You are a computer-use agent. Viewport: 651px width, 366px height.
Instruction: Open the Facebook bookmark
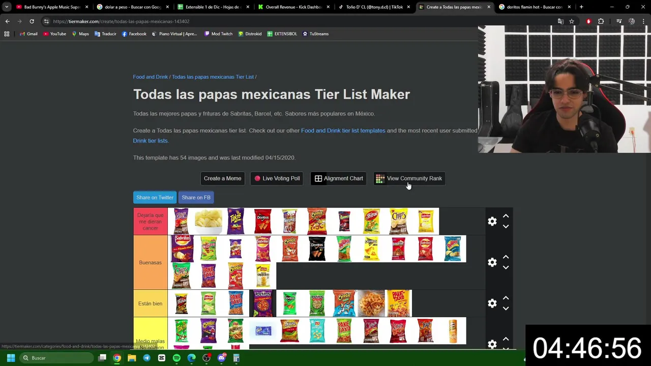point(134,34)
